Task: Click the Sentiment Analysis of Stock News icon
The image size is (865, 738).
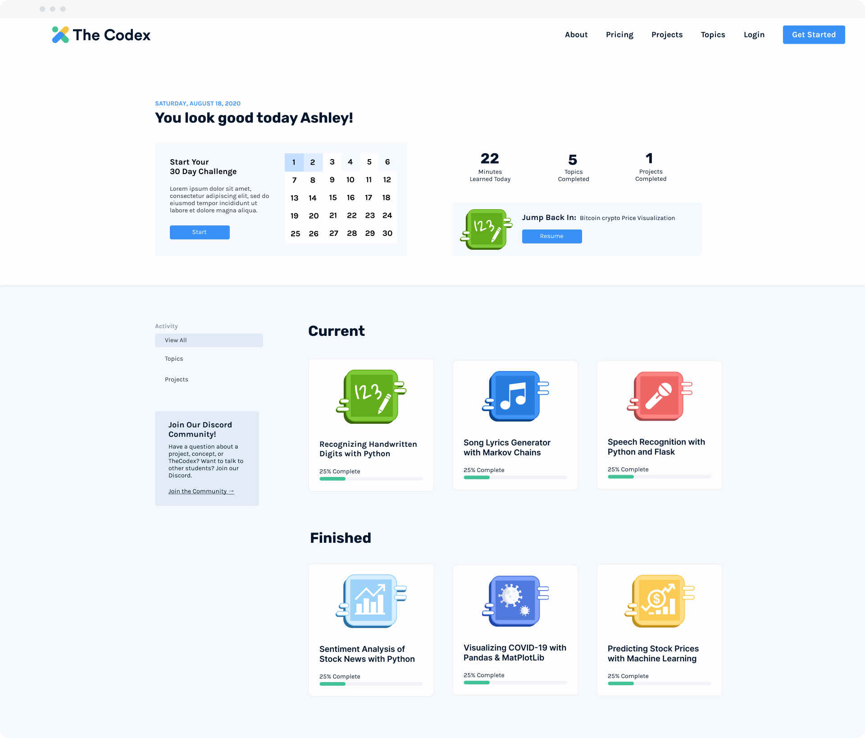Action: [x=370, y=600]
